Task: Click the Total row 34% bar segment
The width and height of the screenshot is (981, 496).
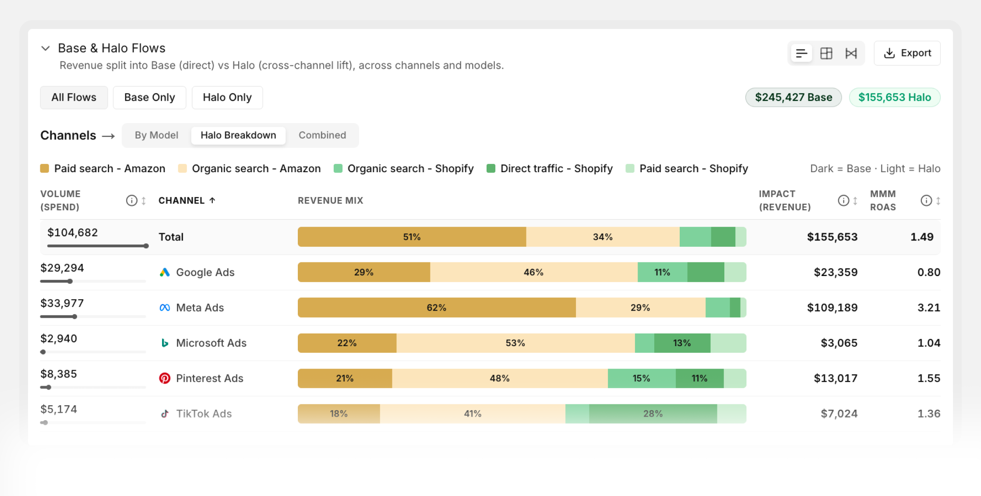Action: coord(603,237)
